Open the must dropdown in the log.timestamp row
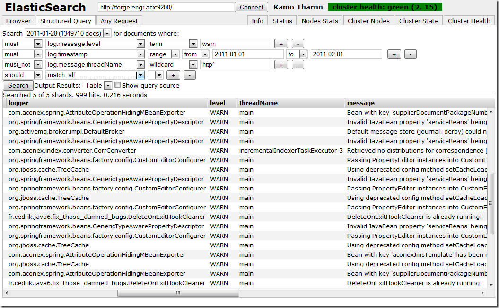The height and width of the screenshot is (308, 499). pos(22,54)
